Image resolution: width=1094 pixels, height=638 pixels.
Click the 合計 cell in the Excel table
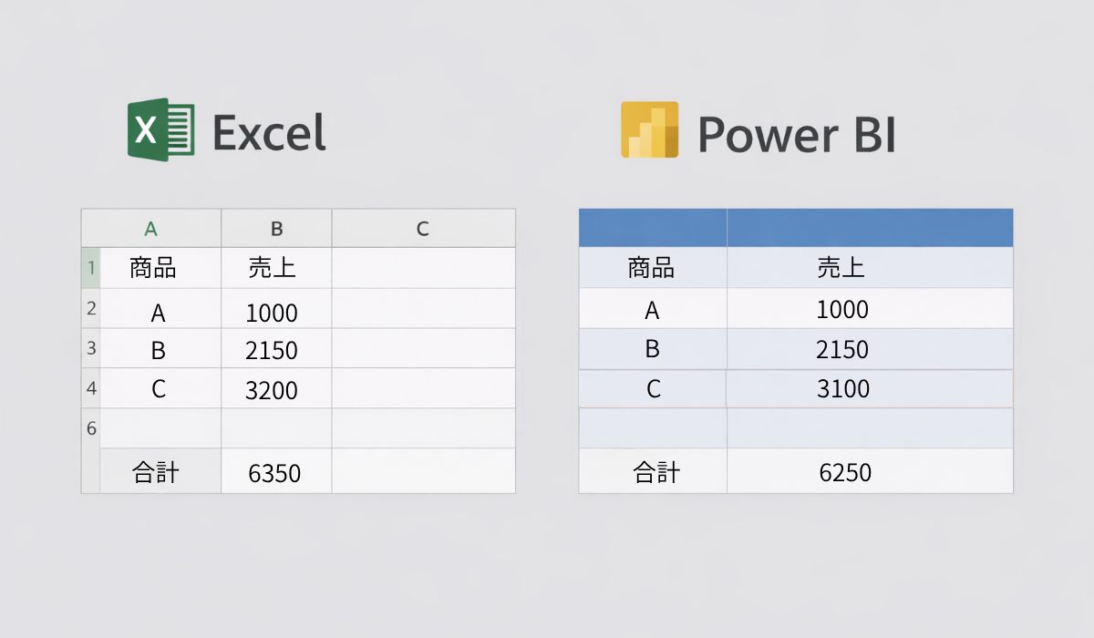click(160, 471)
